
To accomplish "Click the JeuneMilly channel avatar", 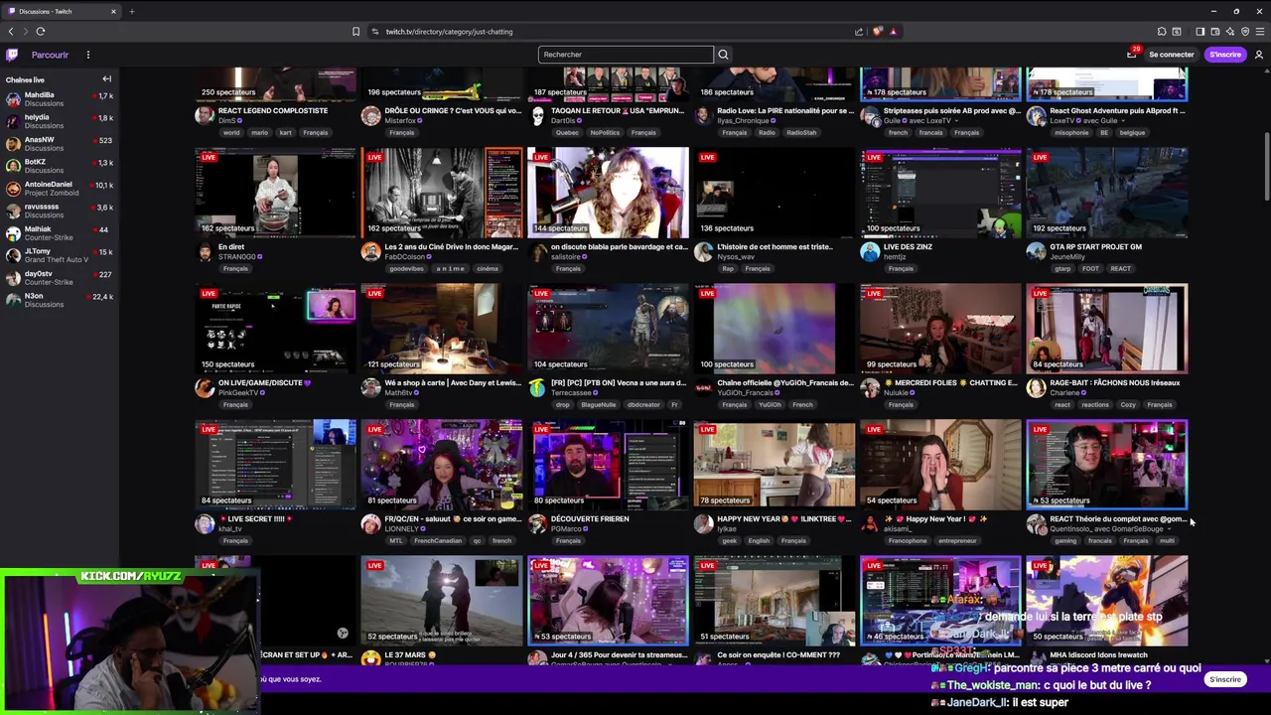I will pos(1037,252).
